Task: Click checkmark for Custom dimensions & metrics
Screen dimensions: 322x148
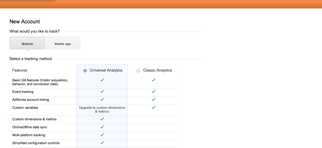Action: (102, 119)
